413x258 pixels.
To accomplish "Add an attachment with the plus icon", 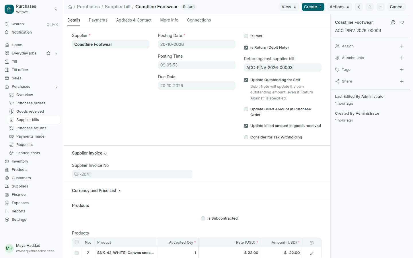I will point(402,58).
